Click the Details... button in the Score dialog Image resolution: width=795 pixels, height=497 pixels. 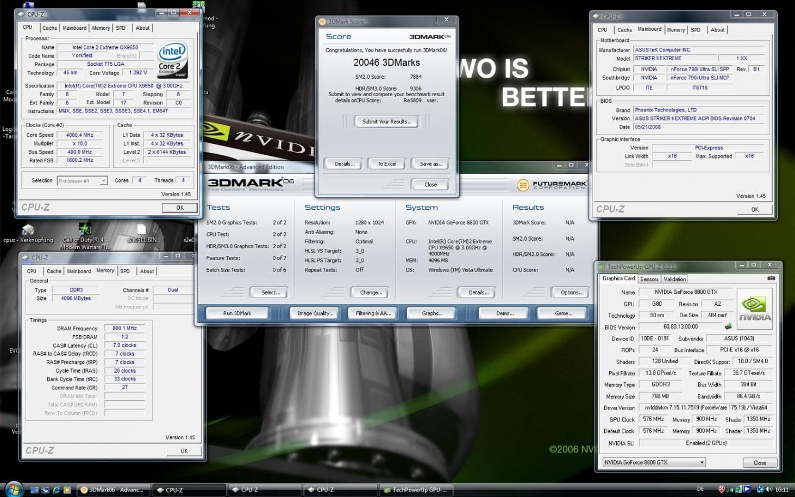[x=345, y=164]
